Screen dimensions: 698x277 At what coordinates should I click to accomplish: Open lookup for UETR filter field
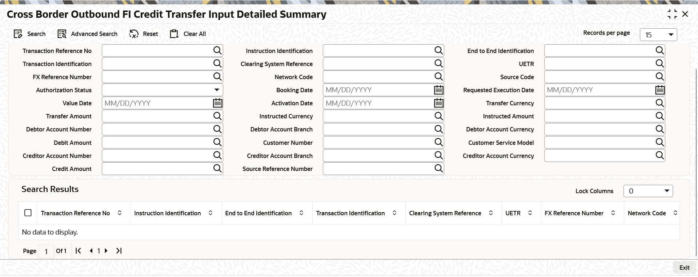(660, 64)
